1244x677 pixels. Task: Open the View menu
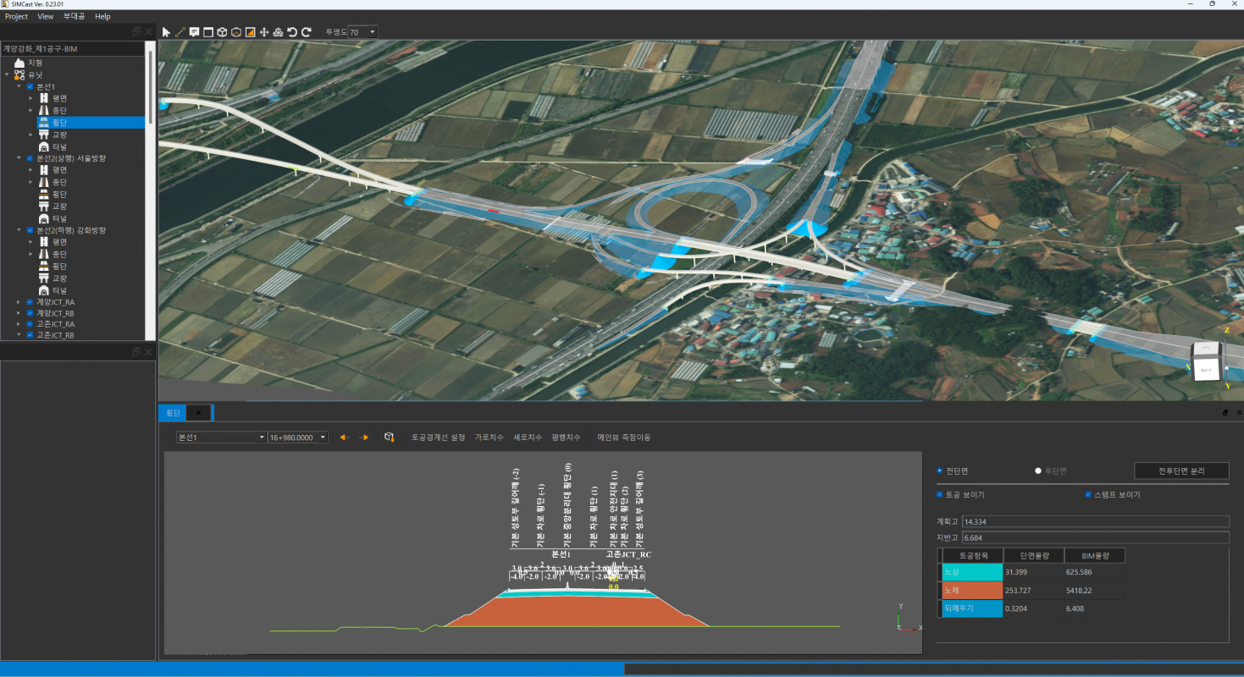(46, 16)
